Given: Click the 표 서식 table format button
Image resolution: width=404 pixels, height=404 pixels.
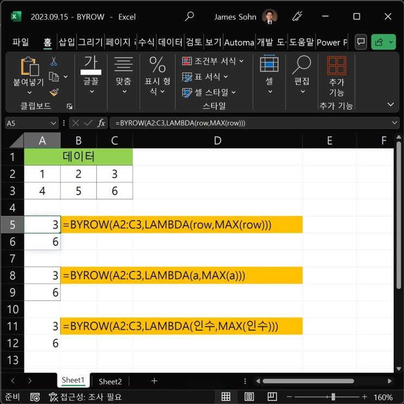Looking at the screenshot, I should [205, 77].
